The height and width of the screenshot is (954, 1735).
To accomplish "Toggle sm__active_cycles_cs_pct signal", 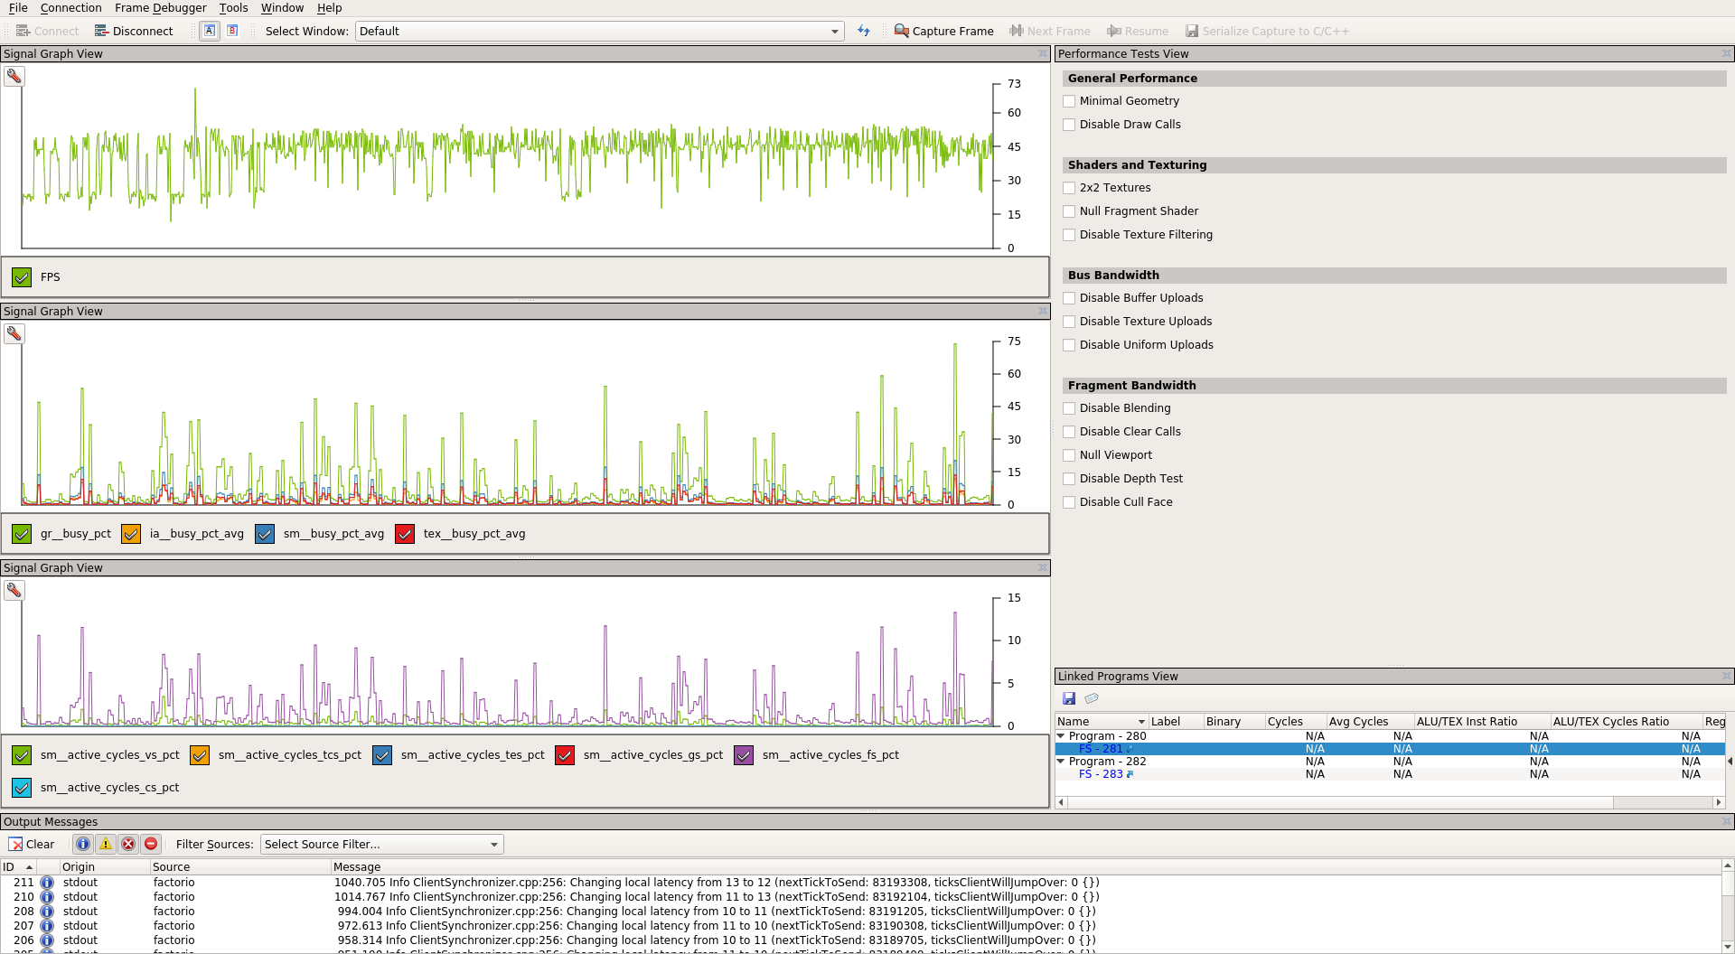I will pyautogui.click(x=22, y=788).
